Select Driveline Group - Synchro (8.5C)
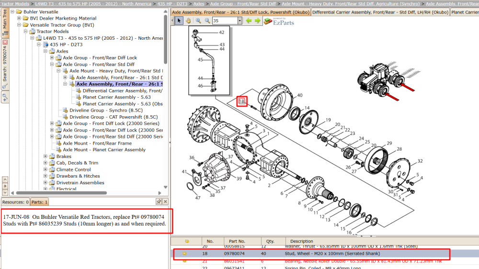Image resolution: width=479 pixels, height=269 pixels. point(106,110)
